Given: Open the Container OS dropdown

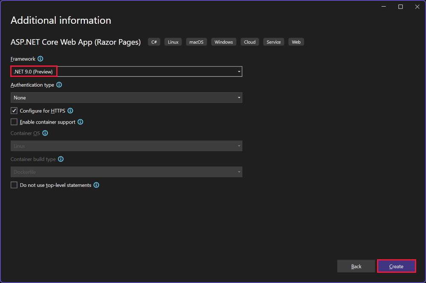Looking at the screenshot, I should click(127, 146).
